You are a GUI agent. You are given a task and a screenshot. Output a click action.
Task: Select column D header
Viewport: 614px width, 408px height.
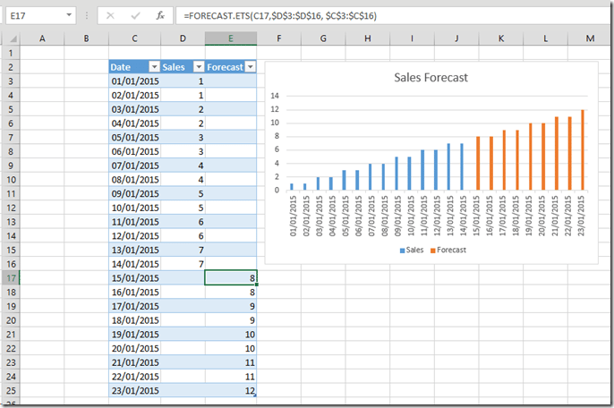click(183, 38)
